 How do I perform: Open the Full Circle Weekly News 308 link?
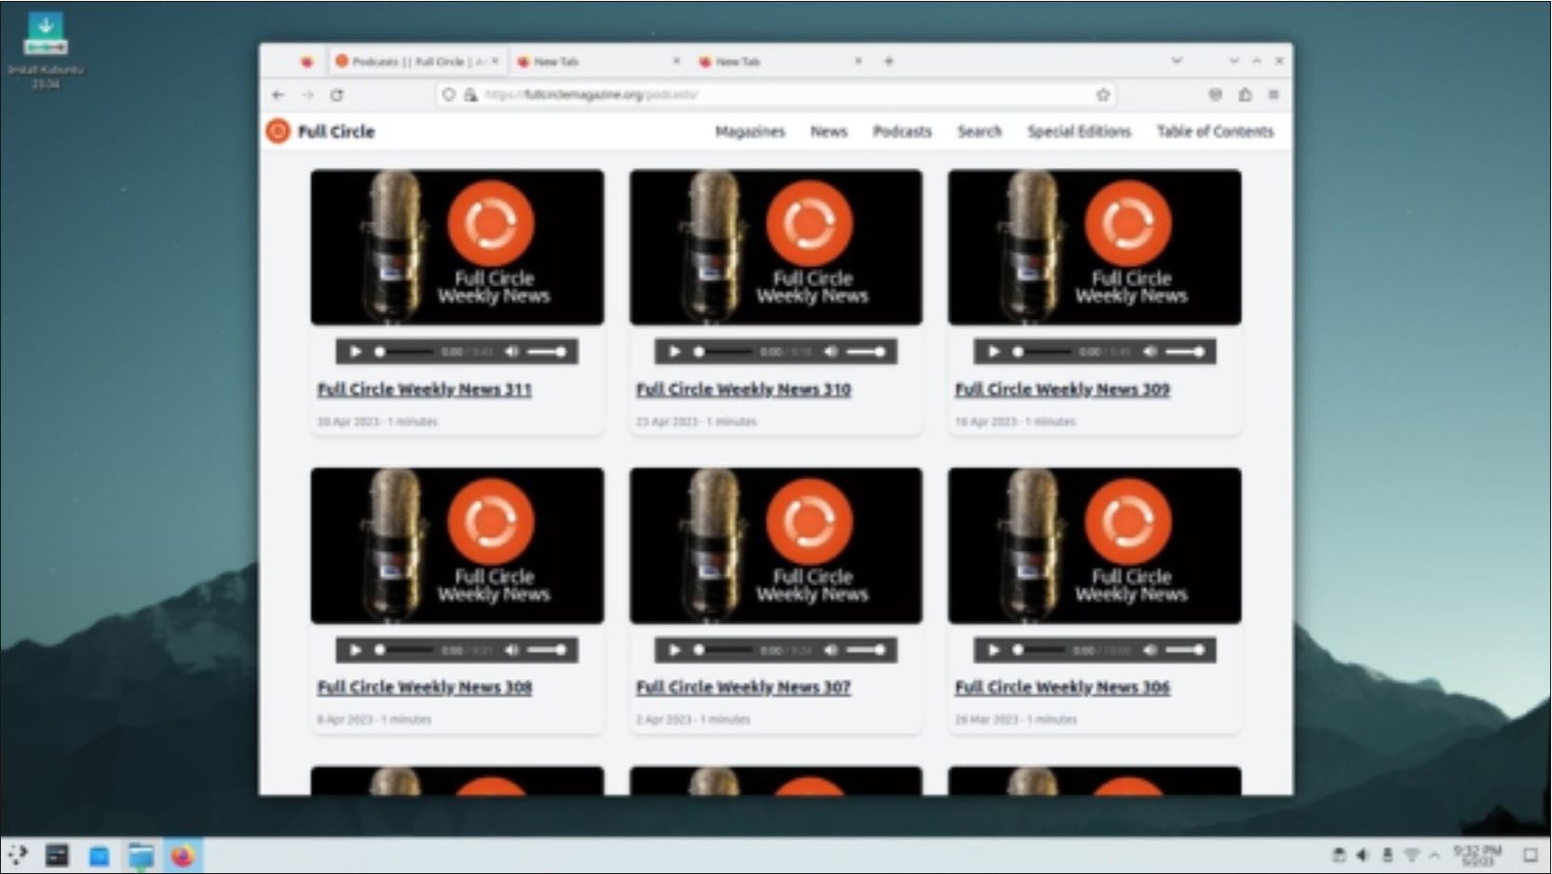425,688
